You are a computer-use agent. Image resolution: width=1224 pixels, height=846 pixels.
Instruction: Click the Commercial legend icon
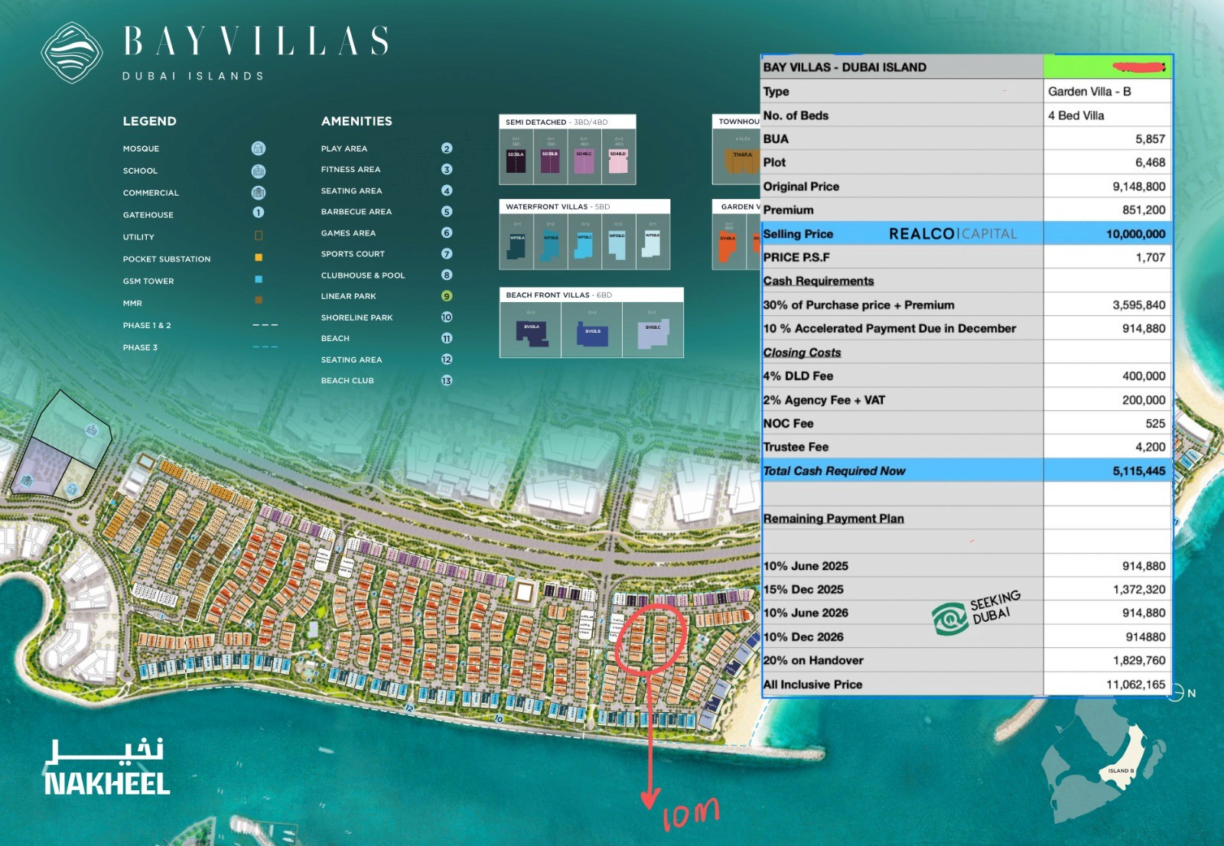click(259, 193)
